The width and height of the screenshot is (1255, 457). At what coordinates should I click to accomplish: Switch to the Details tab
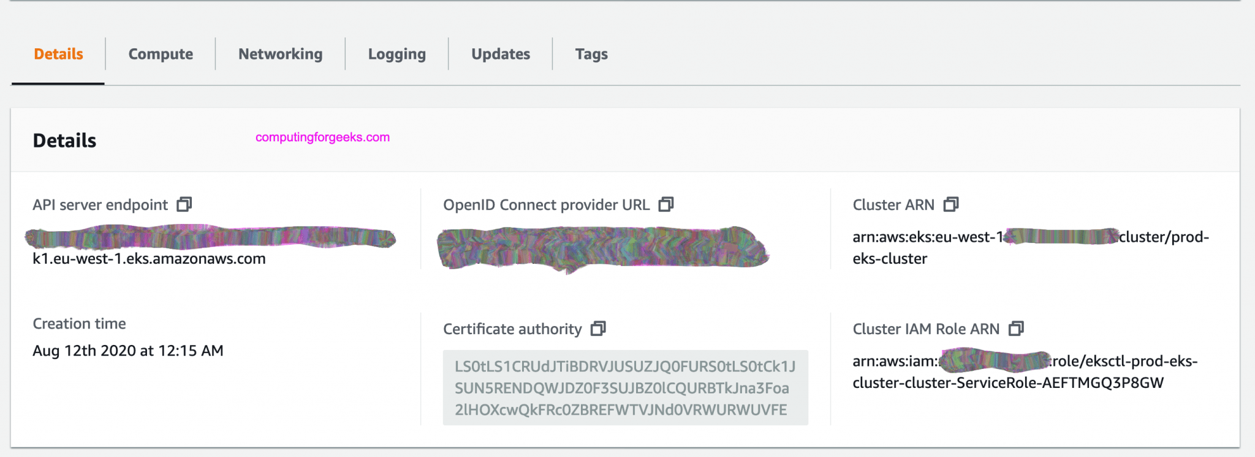click(58, 54)
